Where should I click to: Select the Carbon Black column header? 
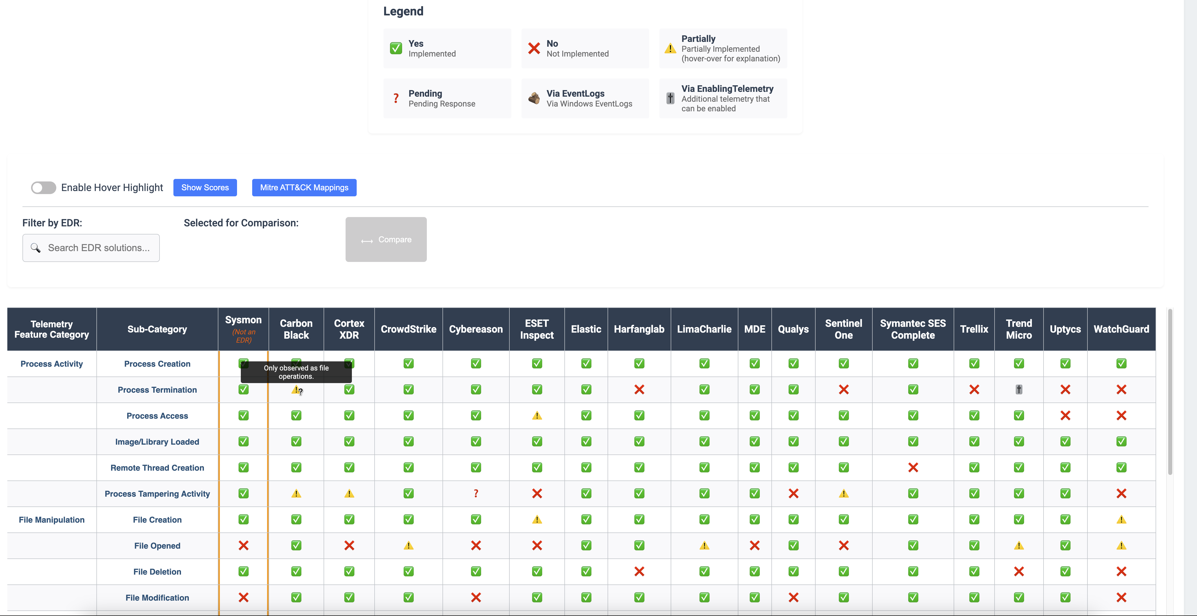296,329
